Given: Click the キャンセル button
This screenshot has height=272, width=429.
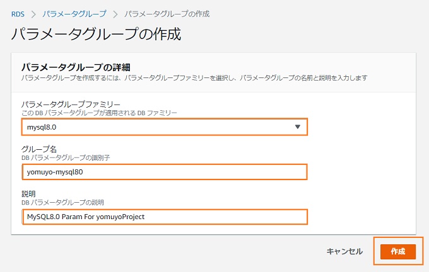Looking at the screenshot, I should [x=344, y=251].
